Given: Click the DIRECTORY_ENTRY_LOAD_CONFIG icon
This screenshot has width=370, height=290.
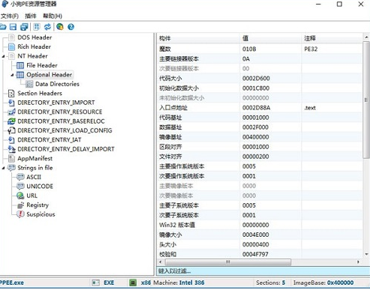Looking at the screenshot, I should 11,130.
